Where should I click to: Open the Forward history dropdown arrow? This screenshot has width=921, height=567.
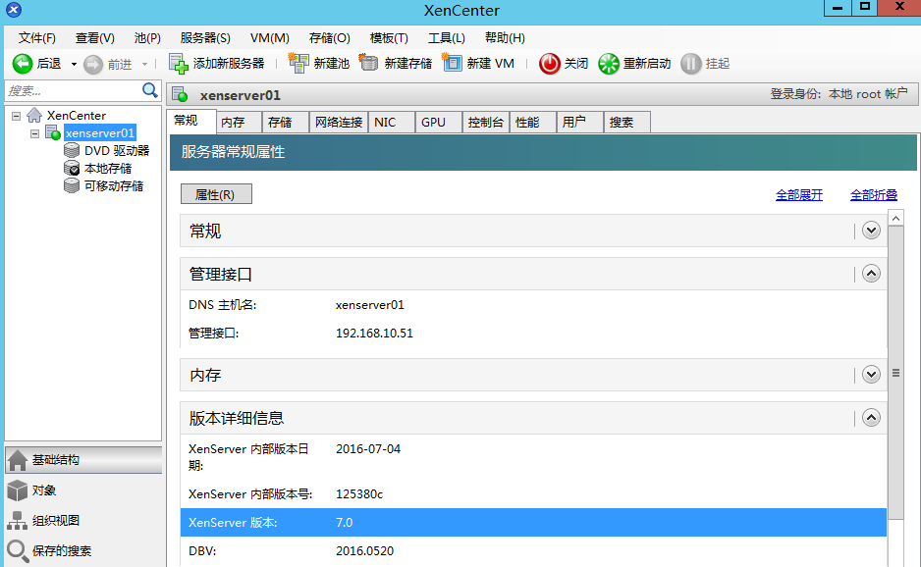pyautogui.click(x=144, y=64)
